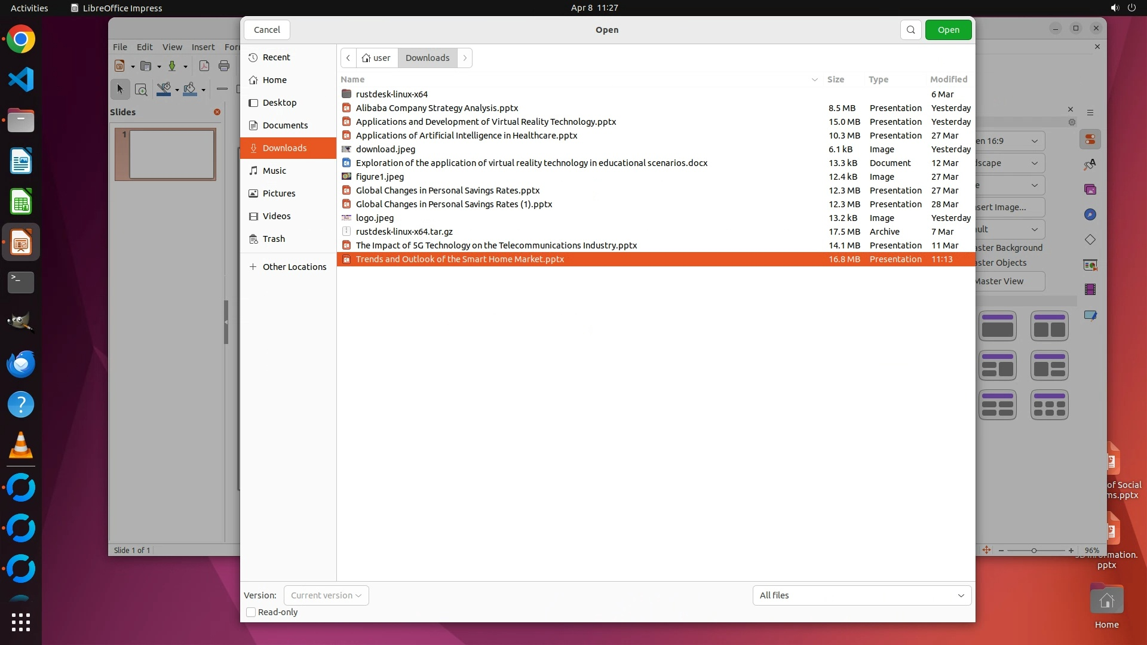This screenshot has height=645, width=1147.
Task: Sort the file list by the Name column
Action: pyautogui.click(x=352, y=79)
